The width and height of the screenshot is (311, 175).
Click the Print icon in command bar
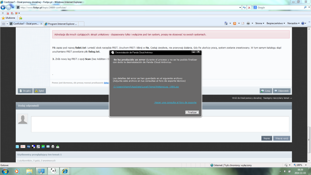point(248,23)
